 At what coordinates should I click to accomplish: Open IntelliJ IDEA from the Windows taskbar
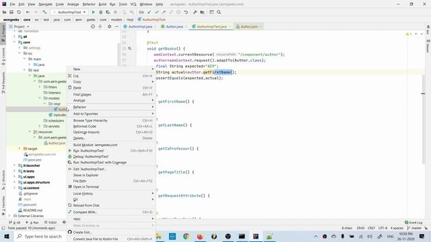[256, 236]
